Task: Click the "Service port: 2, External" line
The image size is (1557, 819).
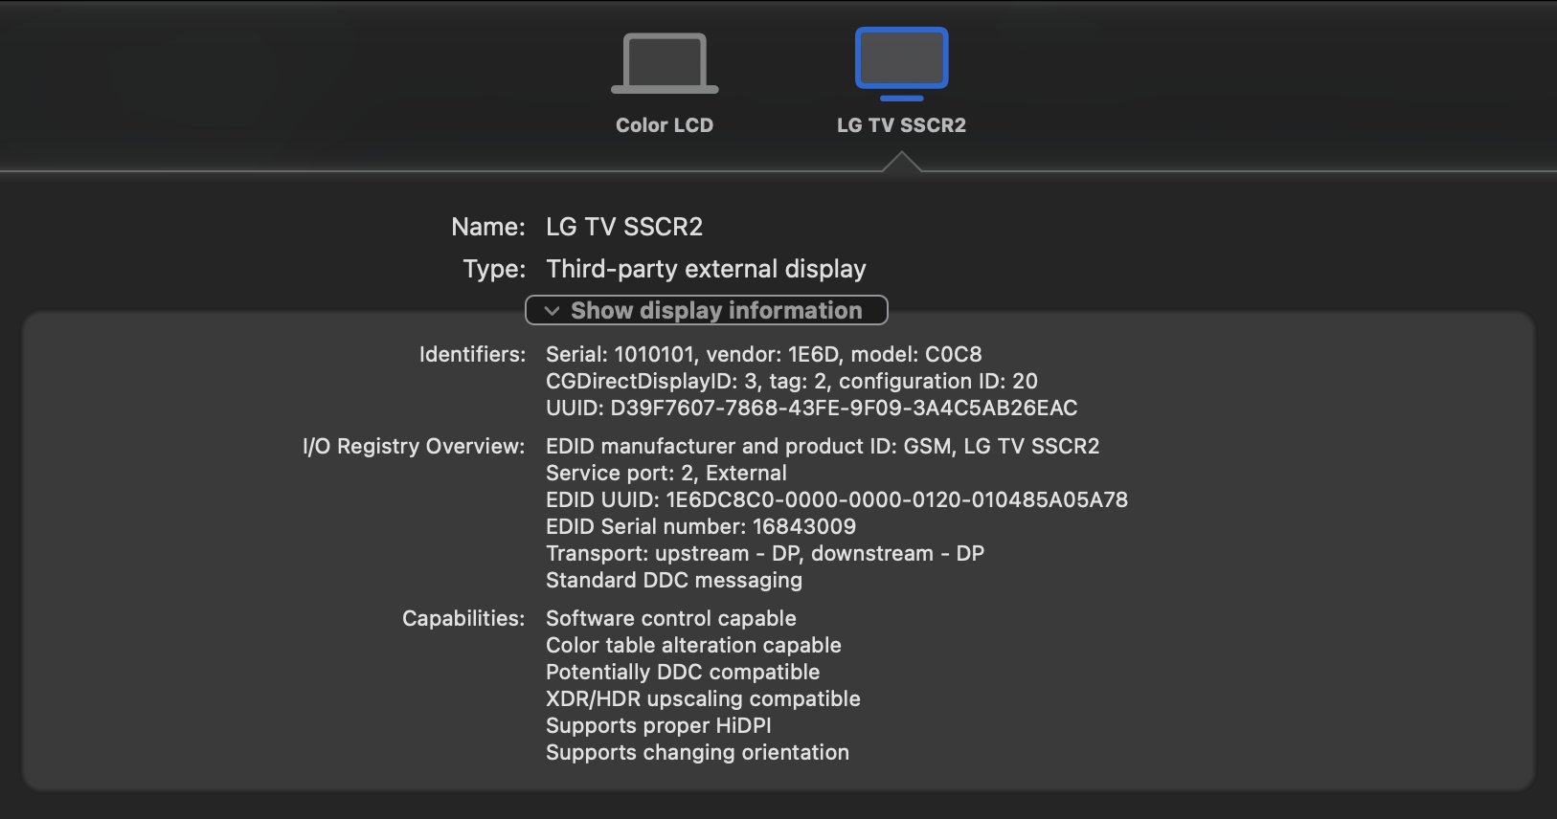Action: 666,473
